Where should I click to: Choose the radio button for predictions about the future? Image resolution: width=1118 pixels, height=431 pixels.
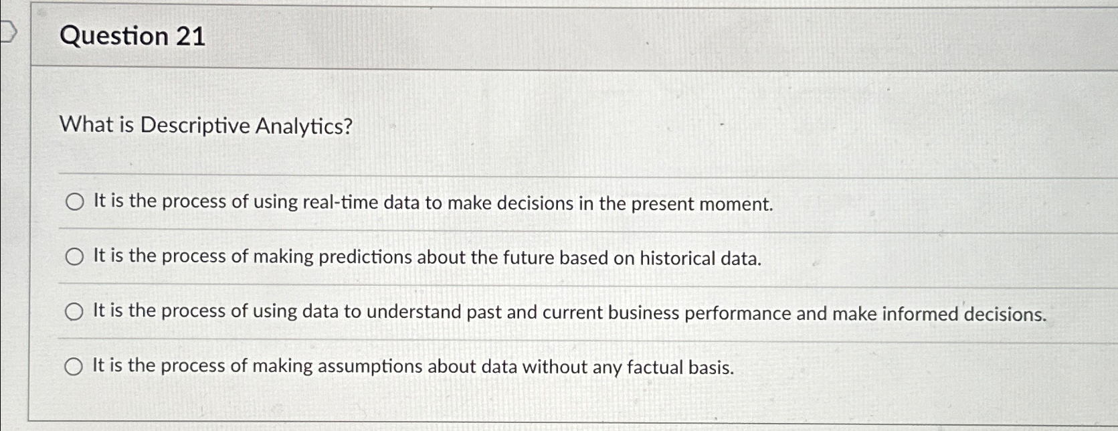[74, 257]
